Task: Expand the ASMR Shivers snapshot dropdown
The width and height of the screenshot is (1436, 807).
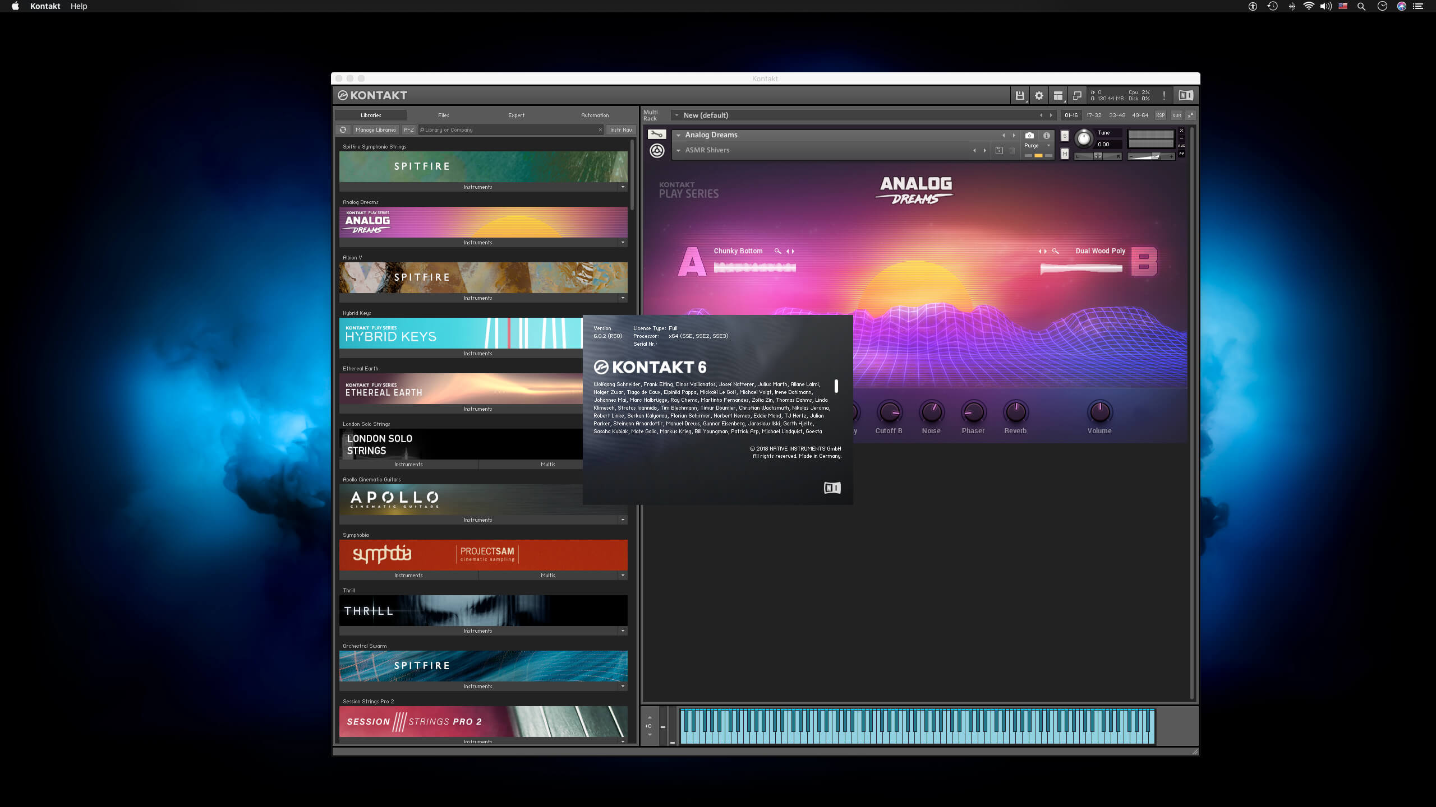Action: tap(678, 150)
